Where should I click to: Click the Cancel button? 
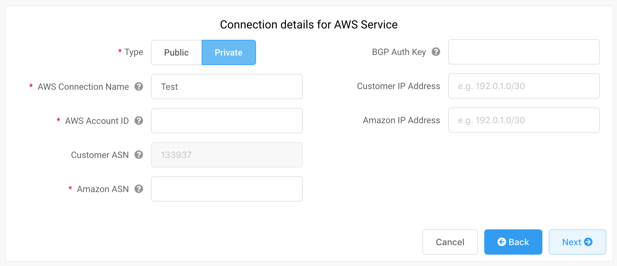tap(450, 242)
